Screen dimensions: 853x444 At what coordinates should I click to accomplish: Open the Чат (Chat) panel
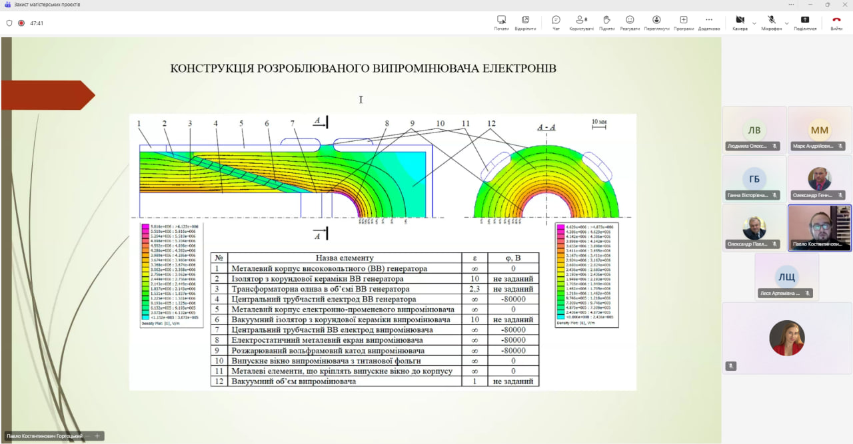point(556,23)
